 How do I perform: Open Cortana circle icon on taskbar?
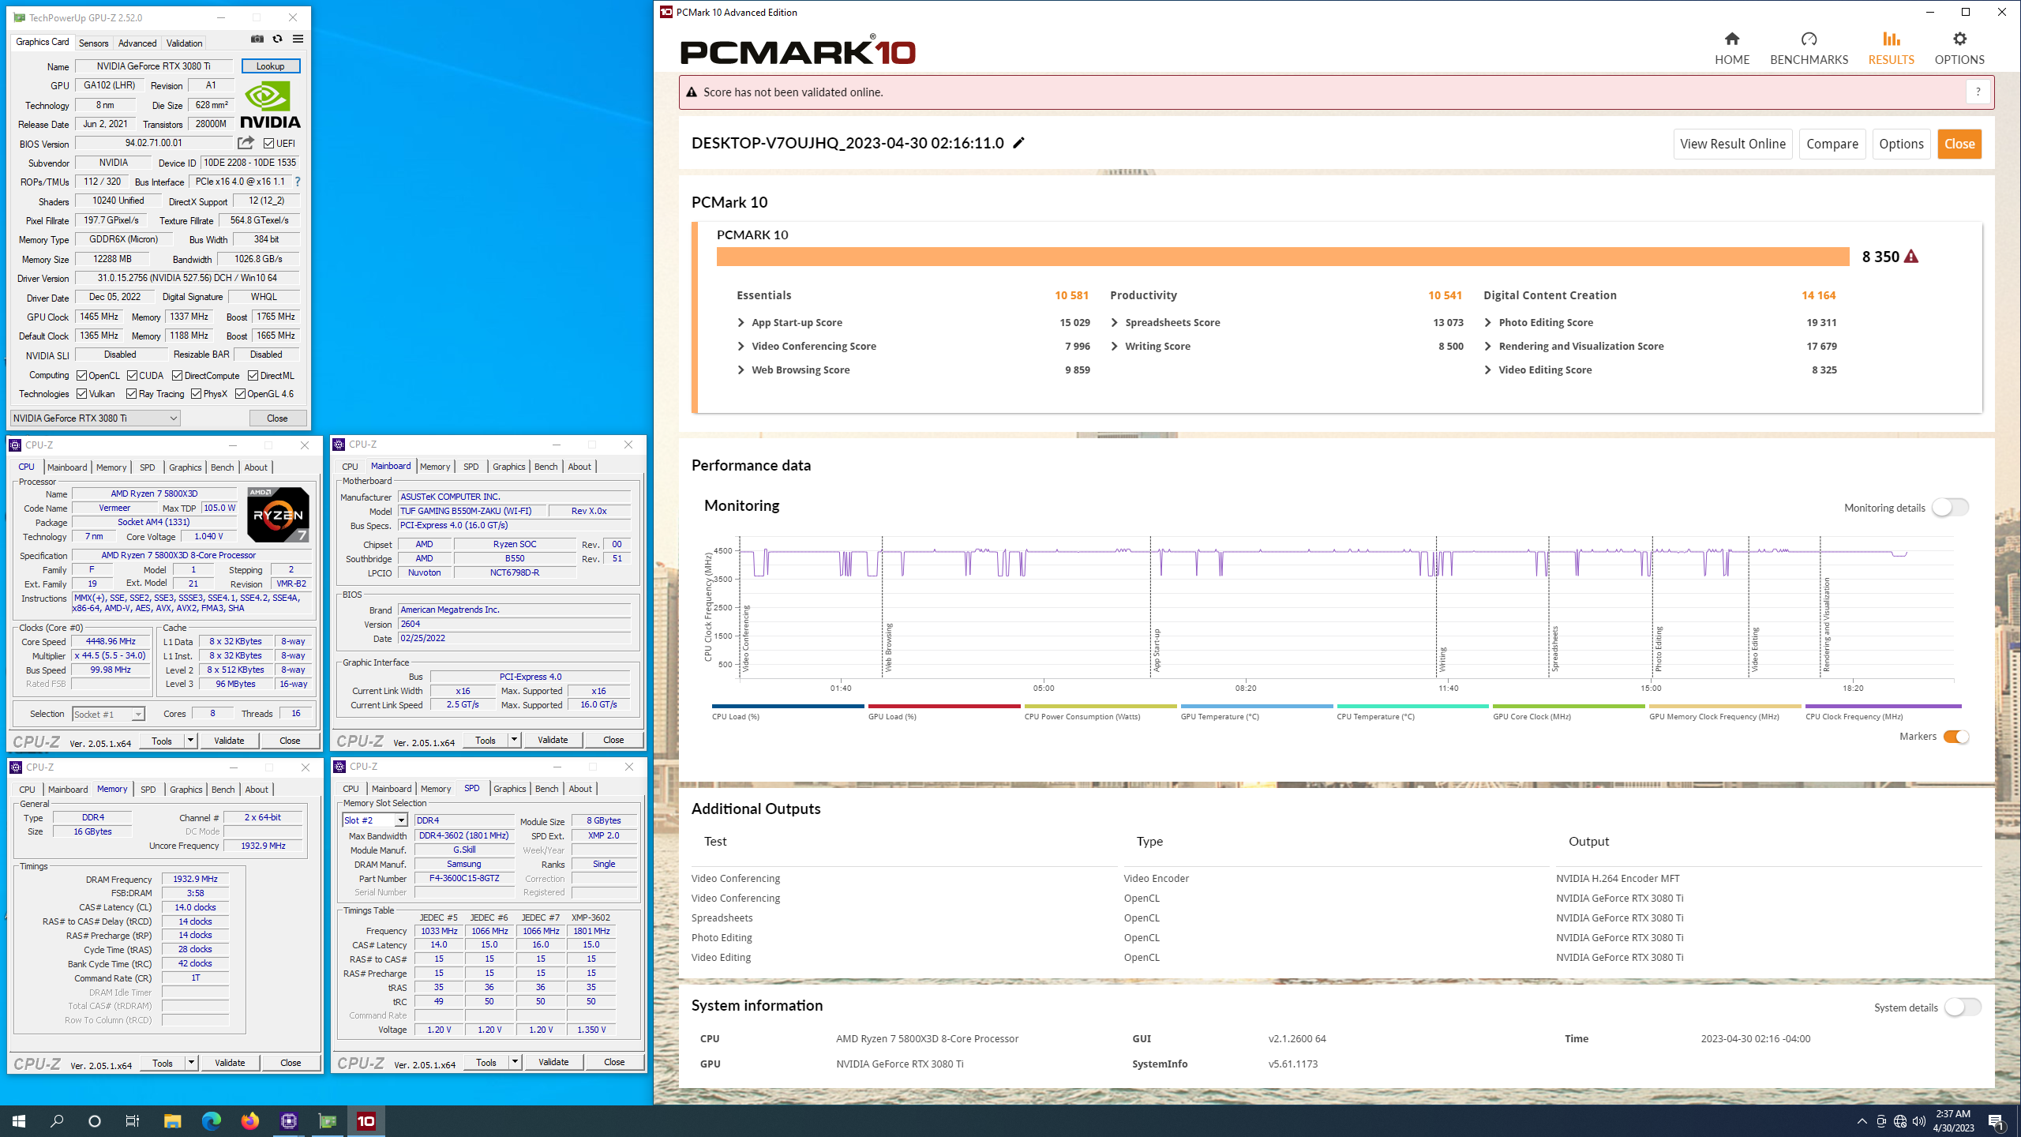pyautogui.click(x=95, y=1120)
